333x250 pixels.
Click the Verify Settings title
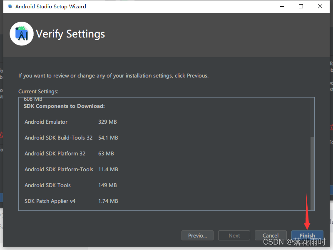(x=70, y=34)
